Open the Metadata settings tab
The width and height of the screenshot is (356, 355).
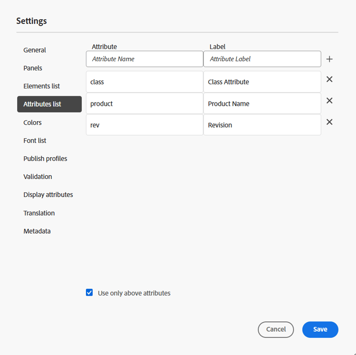[x=37, y=231]
